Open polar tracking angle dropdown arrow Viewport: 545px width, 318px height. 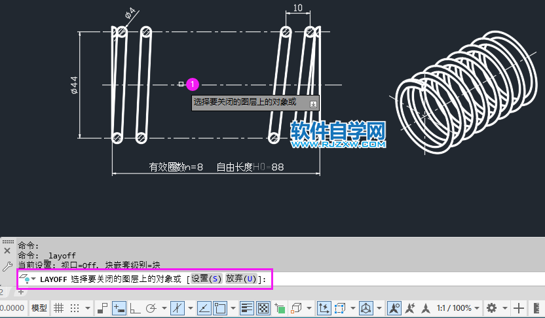tap(164, 308)
